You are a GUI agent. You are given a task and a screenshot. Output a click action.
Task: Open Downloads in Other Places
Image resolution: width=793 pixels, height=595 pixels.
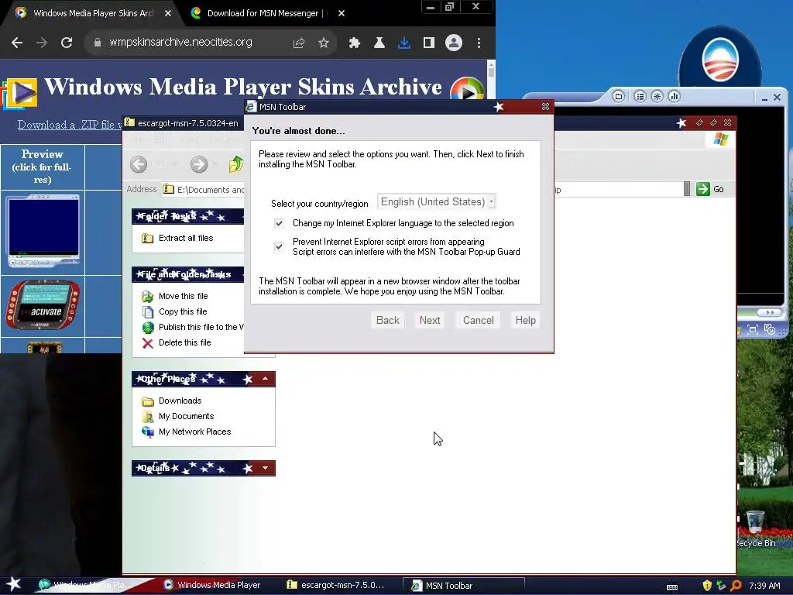pos(180,401)
